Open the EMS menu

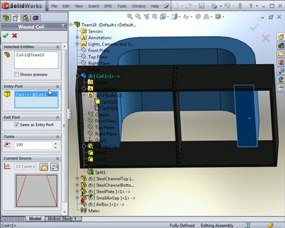[x=108, y=6]
